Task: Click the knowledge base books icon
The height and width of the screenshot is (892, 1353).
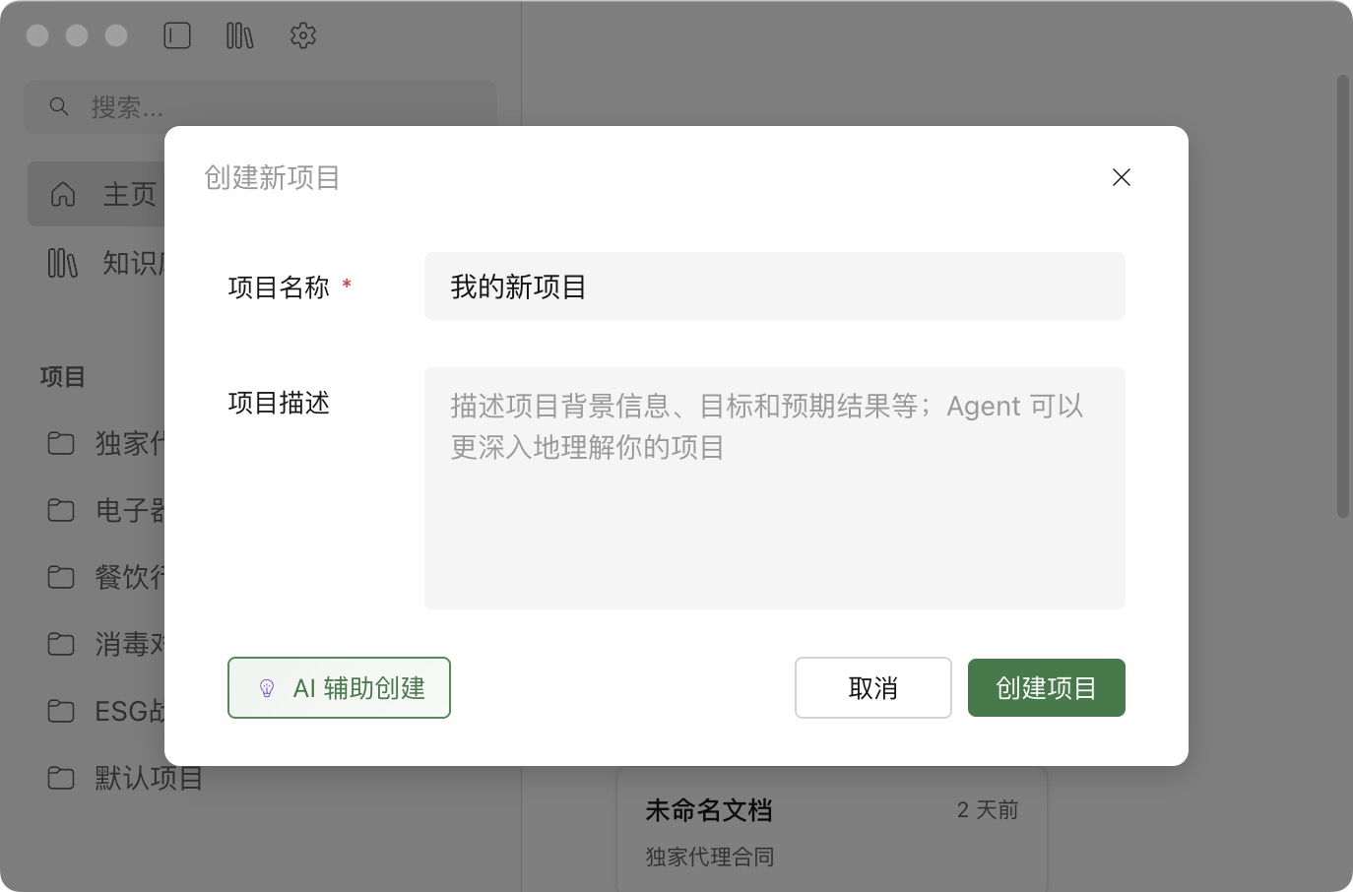Action: click(63, 263)
